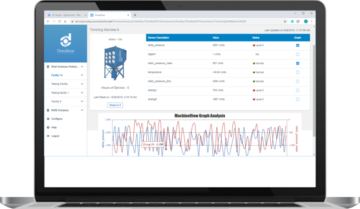Click the Logout arrow icon
Screen dimensions: 360x209
tap(48, 136)
